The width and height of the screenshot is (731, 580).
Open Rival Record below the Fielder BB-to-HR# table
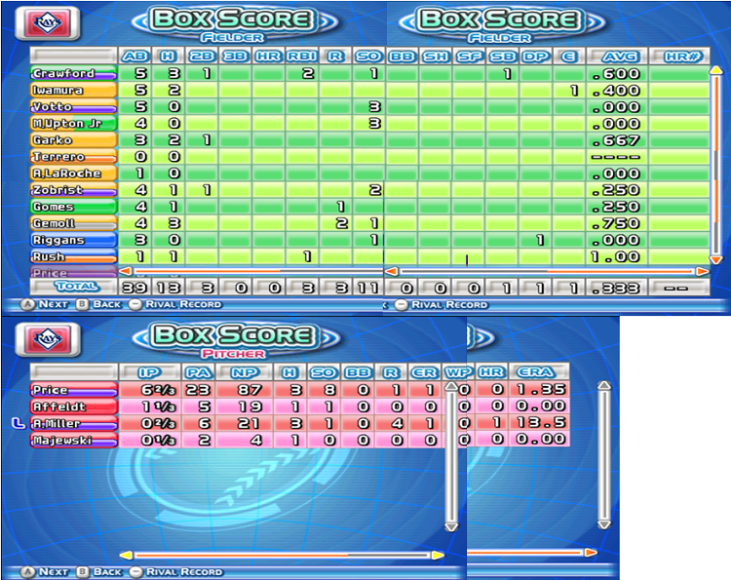(x=441, y=305)
